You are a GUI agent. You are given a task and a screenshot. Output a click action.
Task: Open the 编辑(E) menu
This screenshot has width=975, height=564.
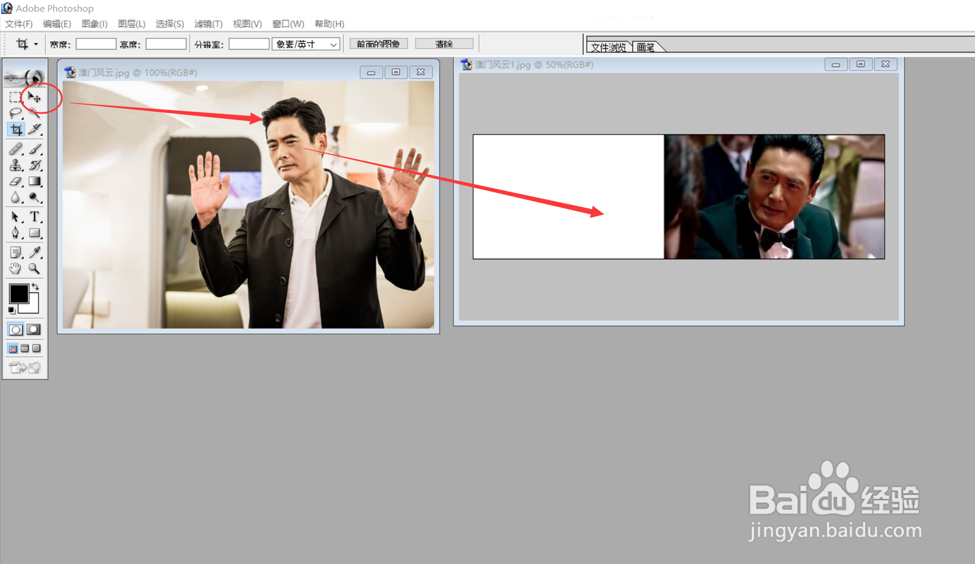57,24
